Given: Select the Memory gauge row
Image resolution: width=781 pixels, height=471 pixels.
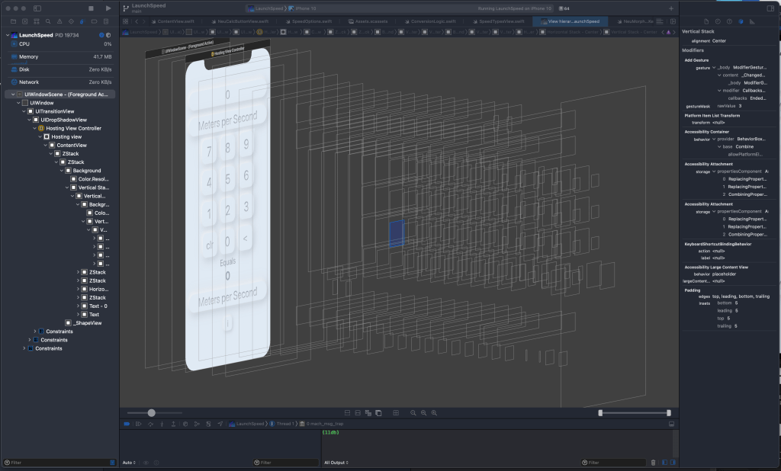Looking at the screenshot, I should 29,56.
